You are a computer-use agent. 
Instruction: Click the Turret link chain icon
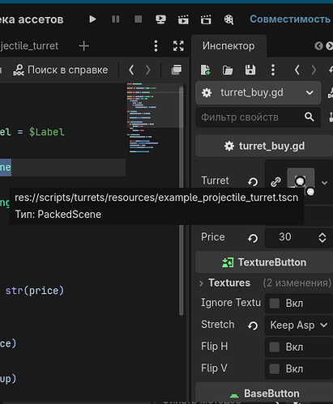pos(275,181)
